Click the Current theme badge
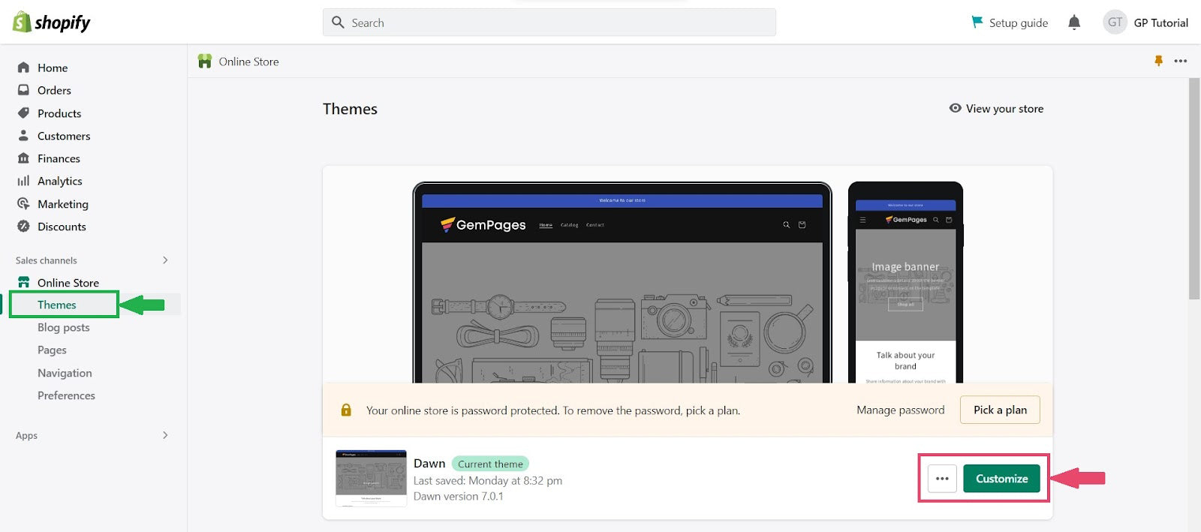This screenshot has height=532, width=1201. 490,464
